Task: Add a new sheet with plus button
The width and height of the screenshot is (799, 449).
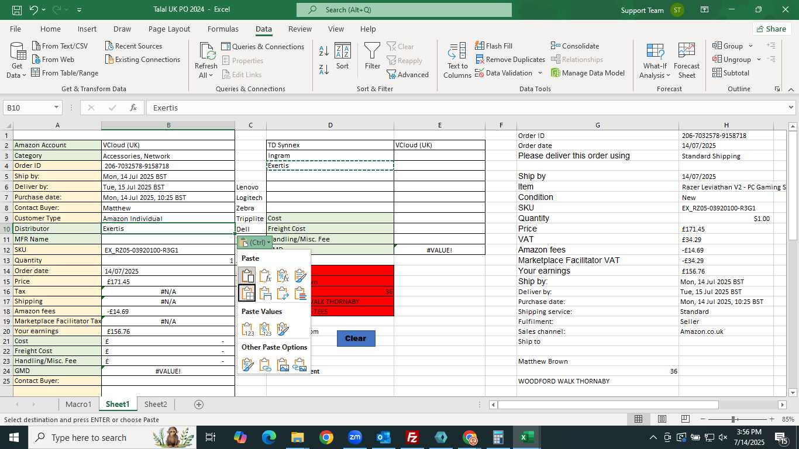Action: pos(199,405)
